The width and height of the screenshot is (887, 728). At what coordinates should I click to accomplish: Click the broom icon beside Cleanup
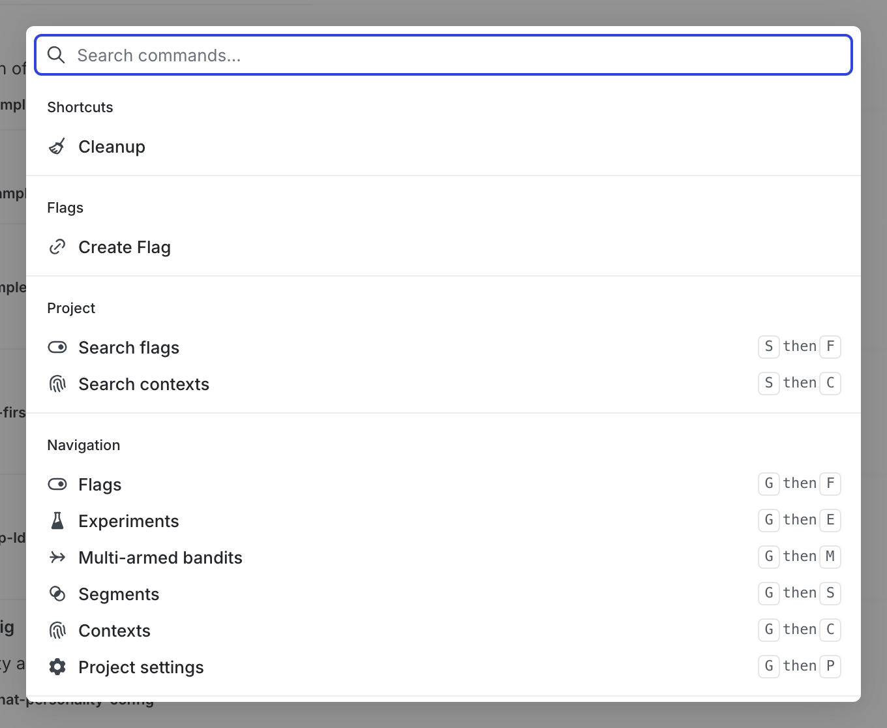point(57,147)
